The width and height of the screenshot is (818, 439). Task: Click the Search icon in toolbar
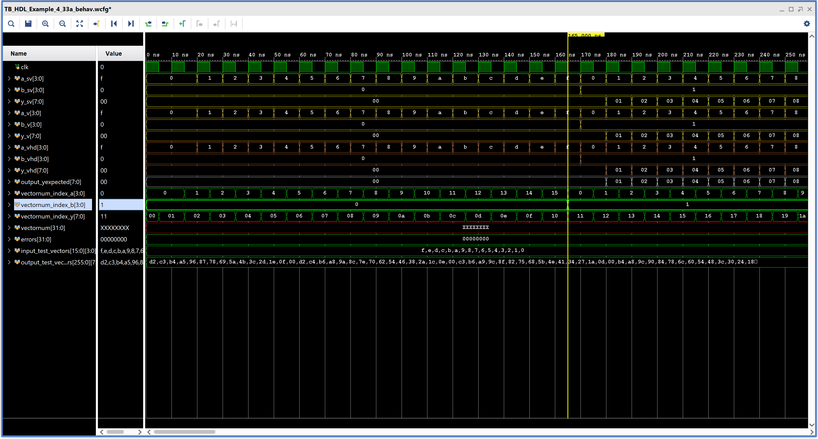click(x=11, y=24)
